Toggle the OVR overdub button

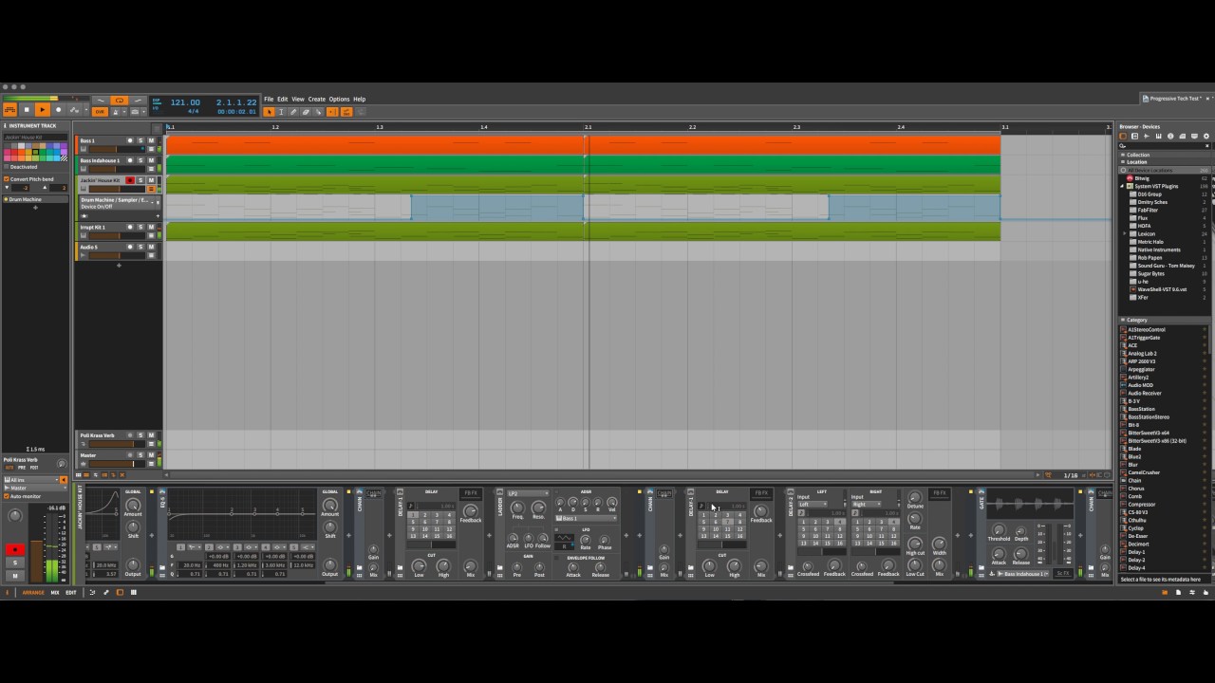point(100,111)
